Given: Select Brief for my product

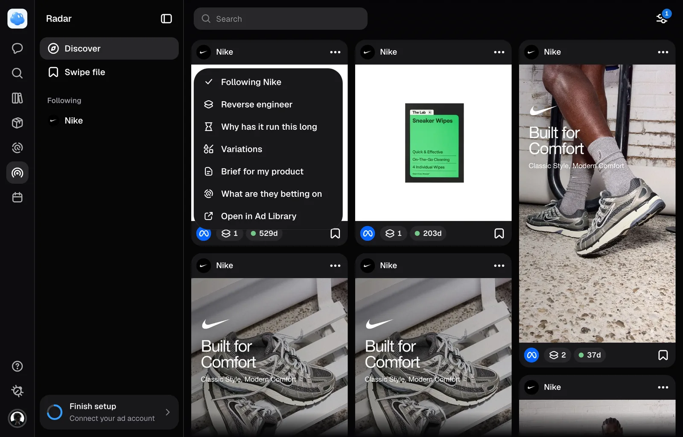Looking at the screenshot, I should click(x=268, y=172).
